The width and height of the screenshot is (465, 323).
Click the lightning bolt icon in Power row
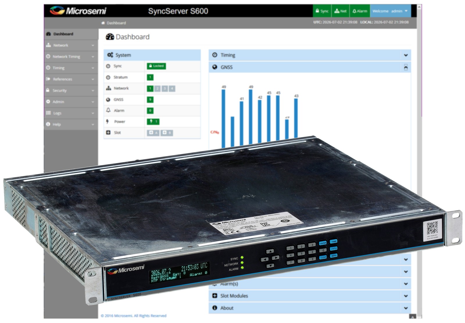[108, 121]
